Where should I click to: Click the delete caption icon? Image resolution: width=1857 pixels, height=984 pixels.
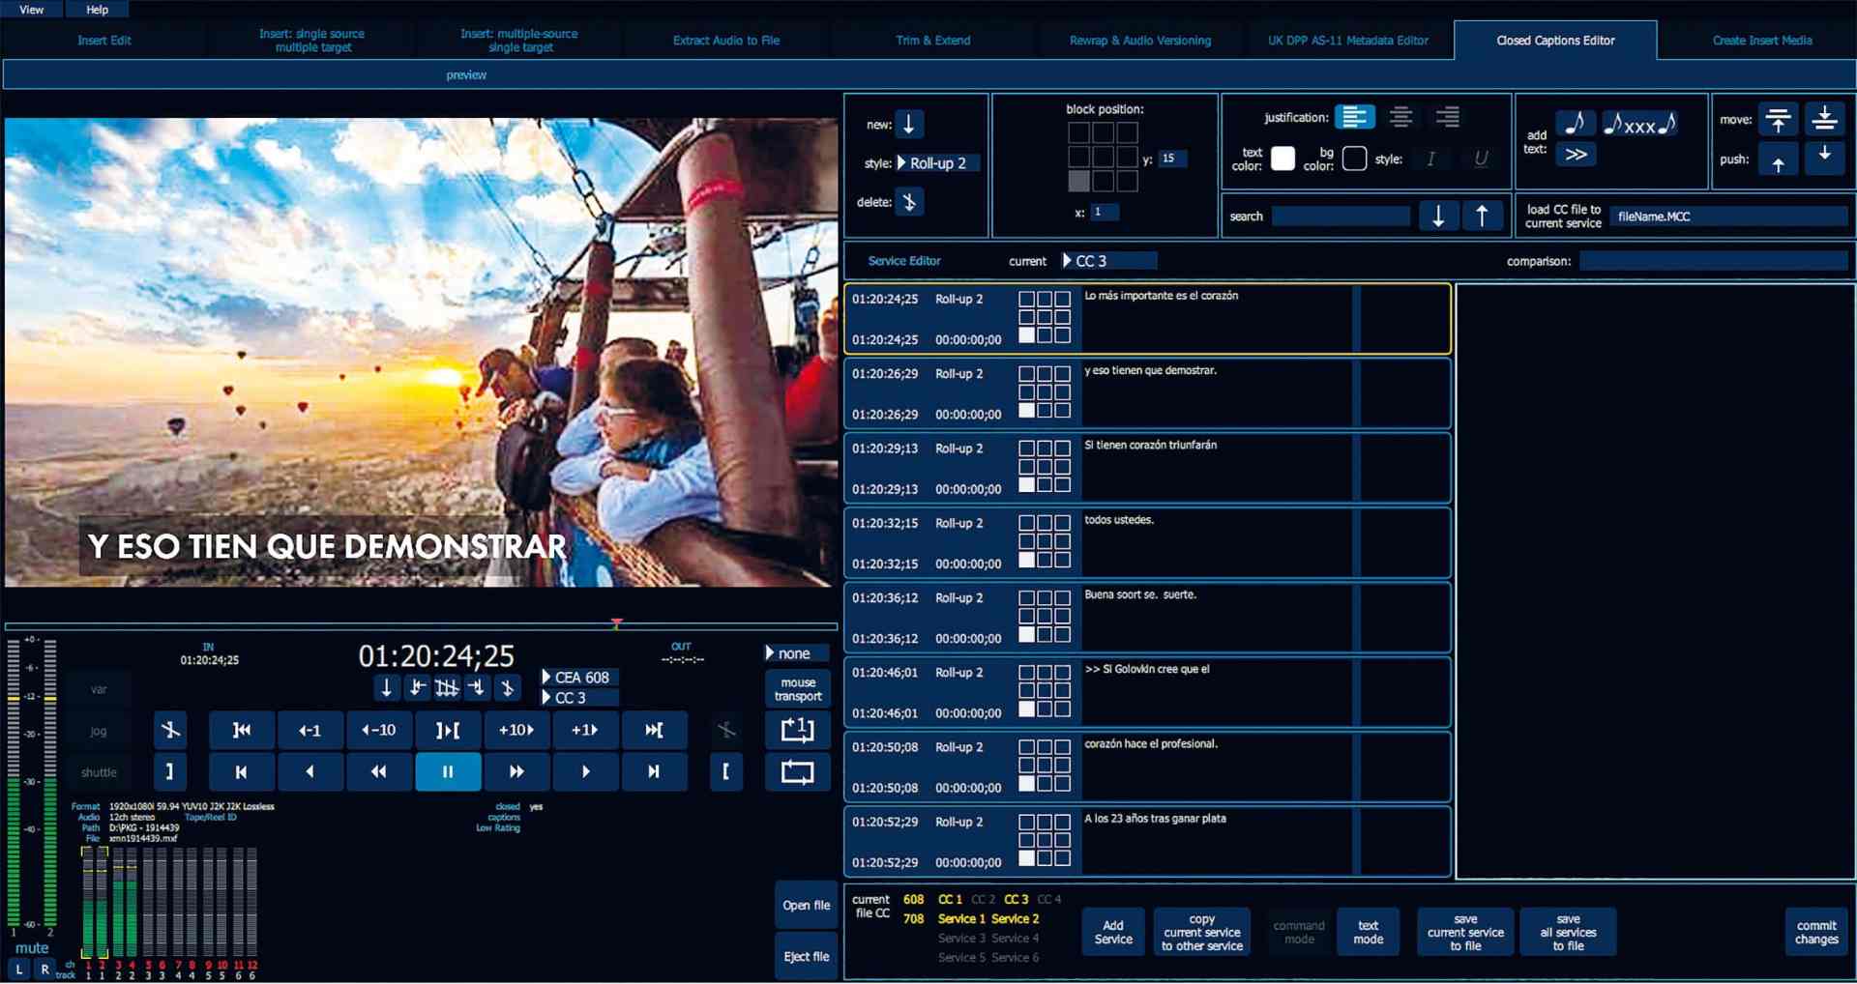coord(907,202)
